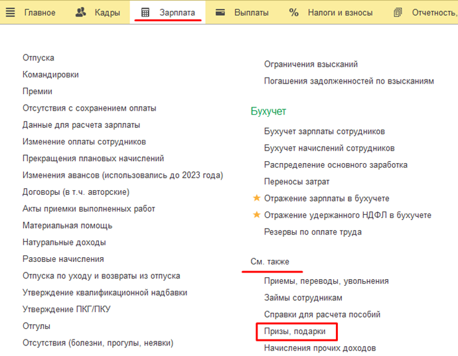458x356 pixels.
Task: Open Приемы, переводы, увольнения
Action: point(327,281)
